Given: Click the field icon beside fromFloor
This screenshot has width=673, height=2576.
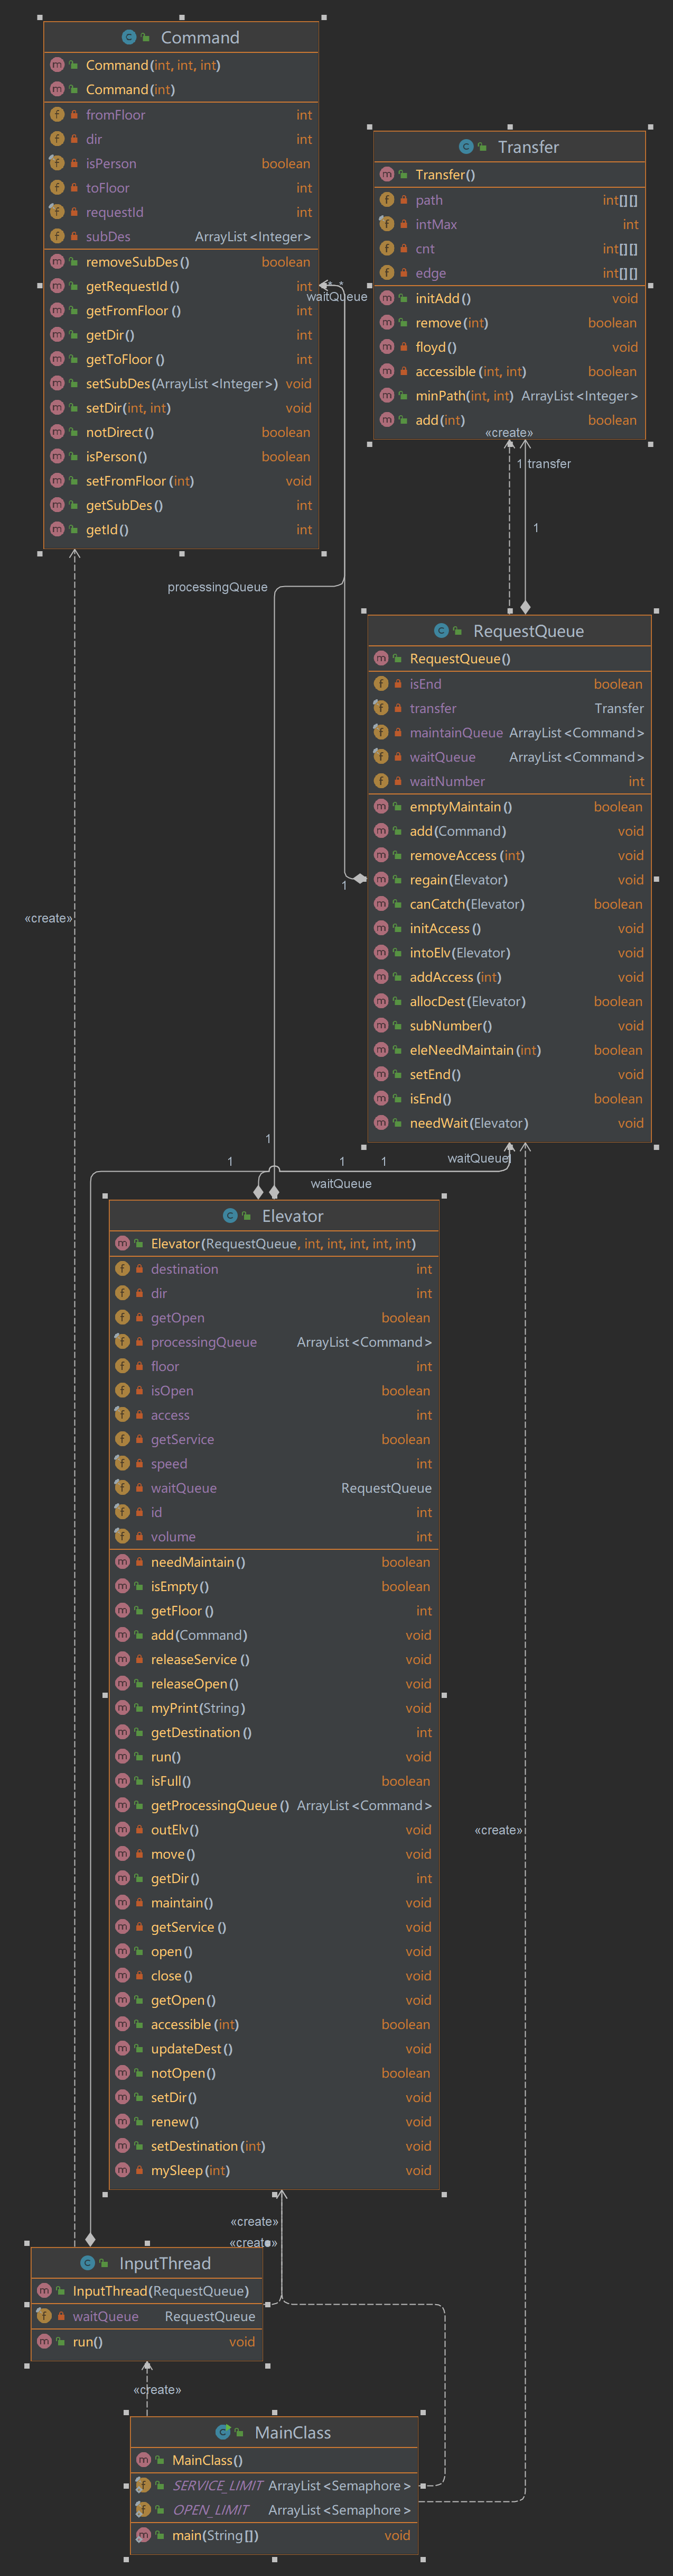Looking at the screenshot, I should pos(57,115).
